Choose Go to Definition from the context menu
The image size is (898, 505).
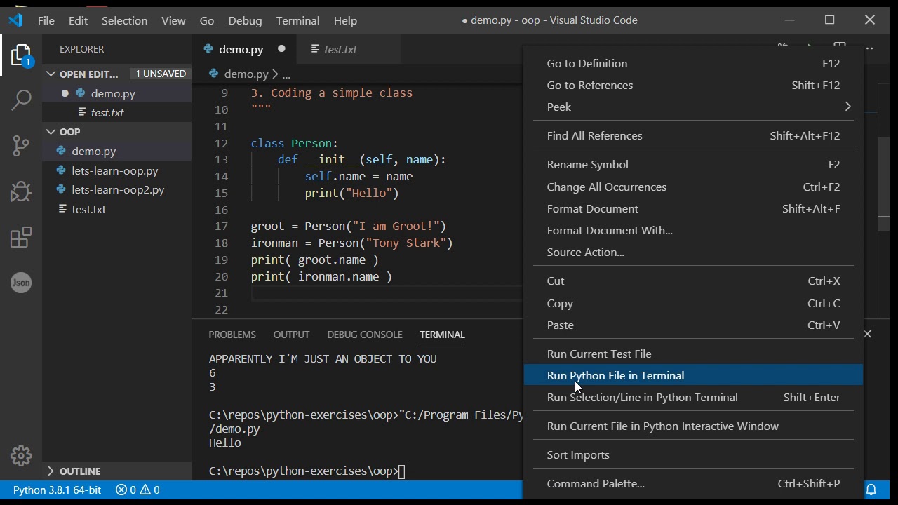[693, 63]
